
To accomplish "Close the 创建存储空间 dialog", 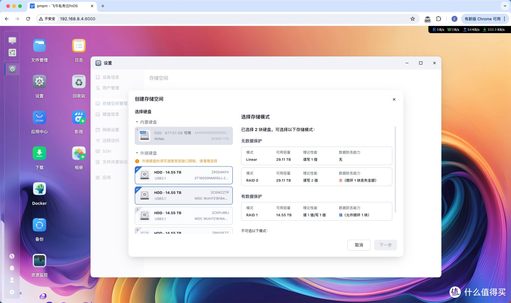I will tap(394, 99).
